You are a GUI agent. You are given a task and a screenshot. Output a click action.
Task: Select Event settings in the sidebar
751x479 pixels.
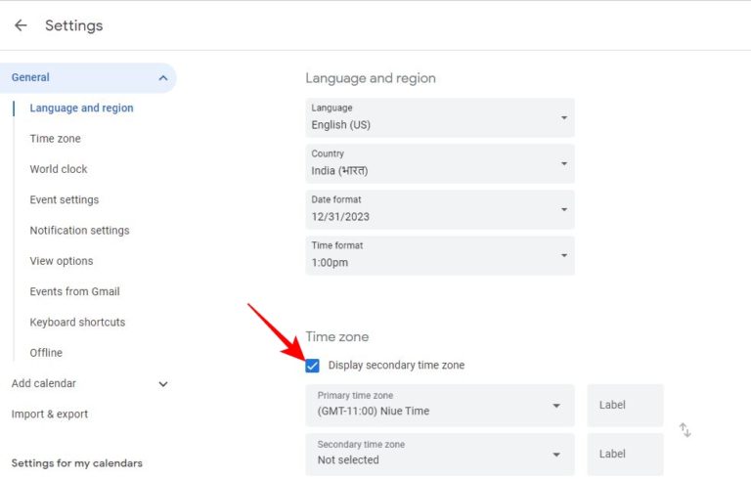click(x=65, y=200)
